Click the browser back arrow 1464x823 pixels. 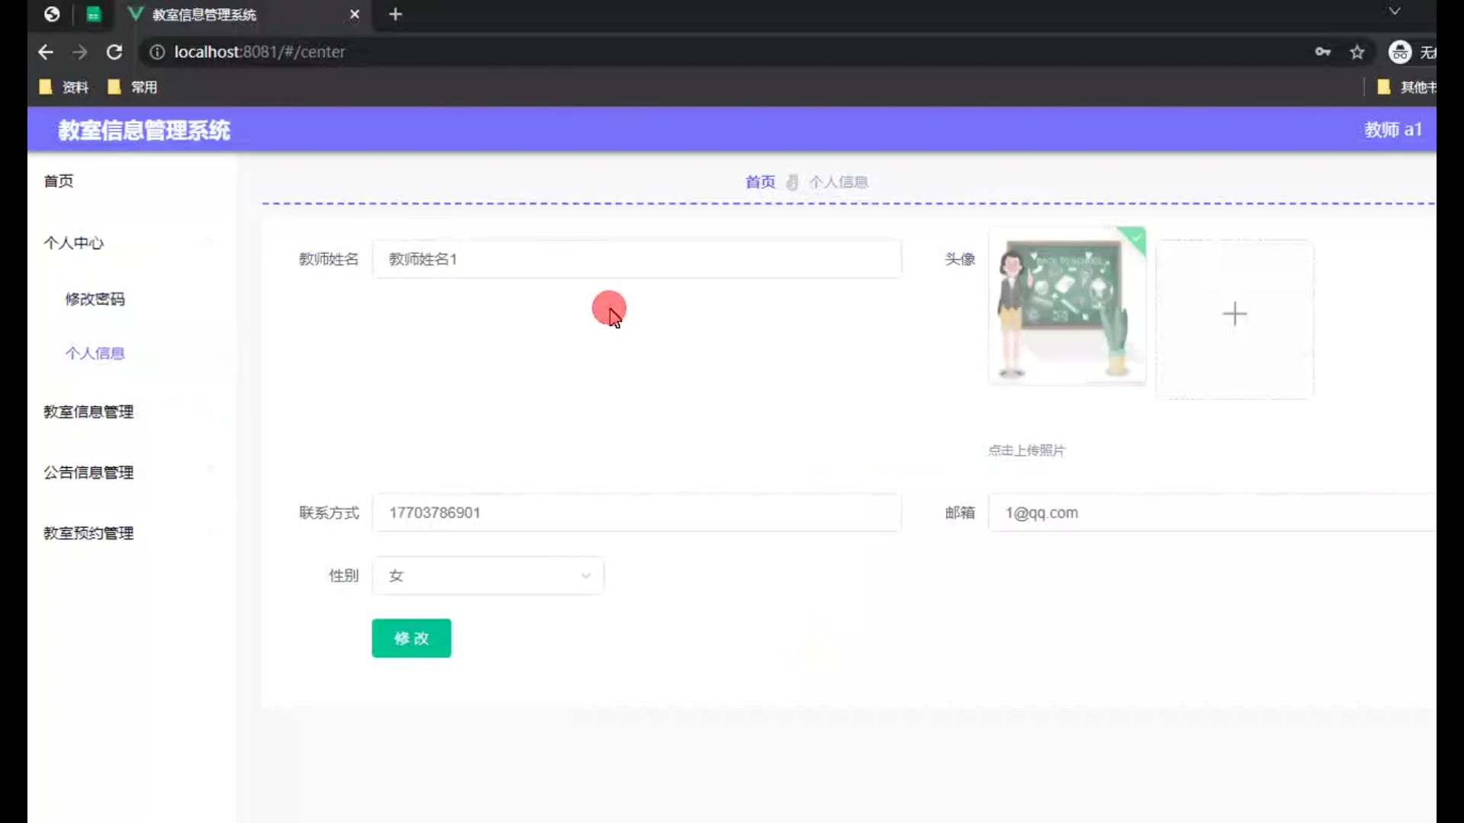[x=45, y=52]
